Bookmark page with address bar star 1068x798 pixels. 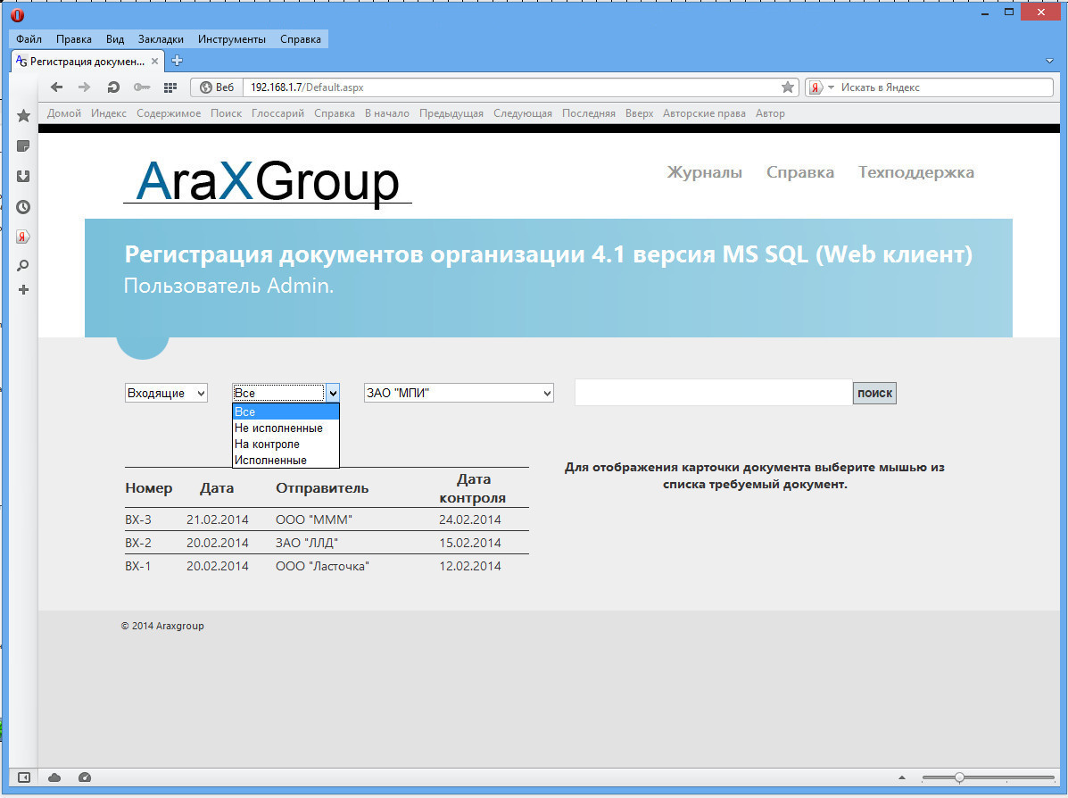pos(787,87)
